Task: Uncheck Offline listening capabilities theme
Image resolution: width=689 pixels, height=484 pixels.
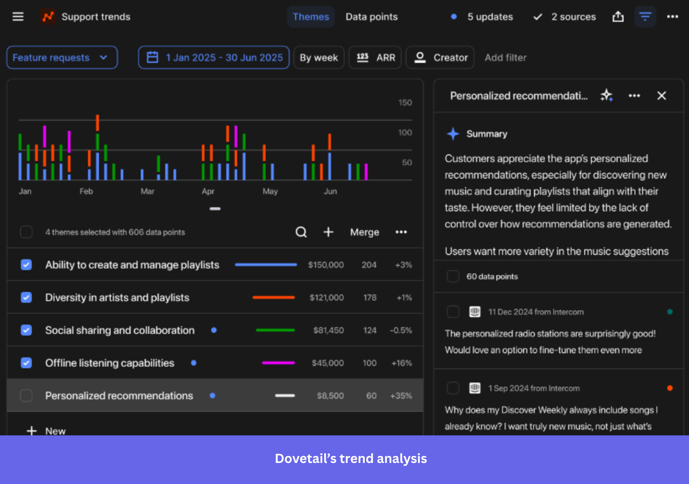Action: 26,363
